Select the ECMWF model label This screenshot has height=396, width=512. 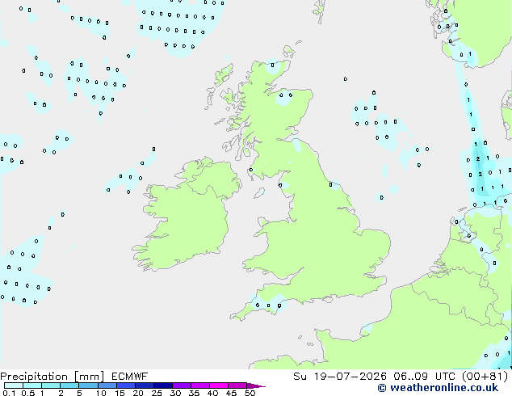130,377
